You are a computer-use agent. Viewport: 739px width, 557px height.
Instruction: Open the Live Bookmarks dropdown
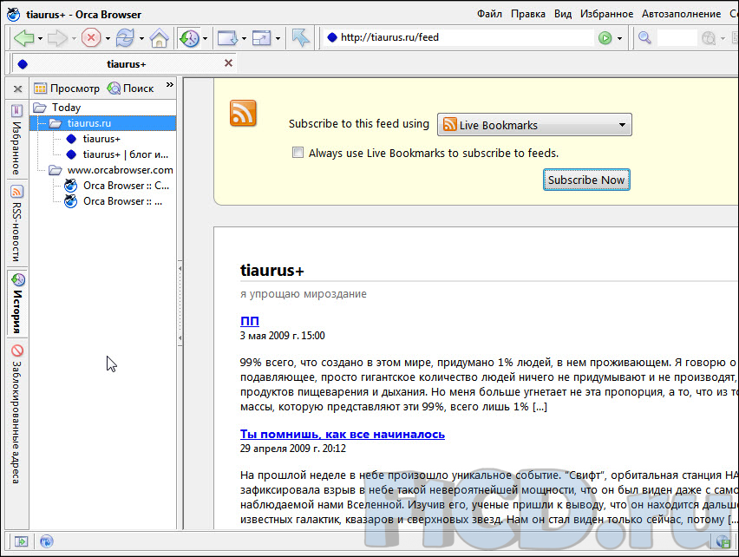click(534, 125)
